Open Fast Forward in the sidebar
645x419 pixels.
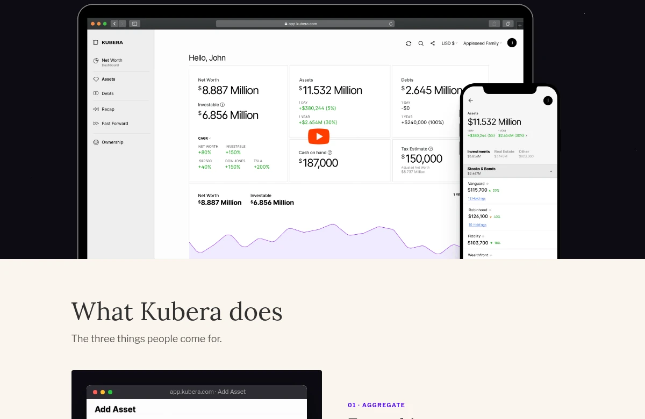click(x=115, y=124)
